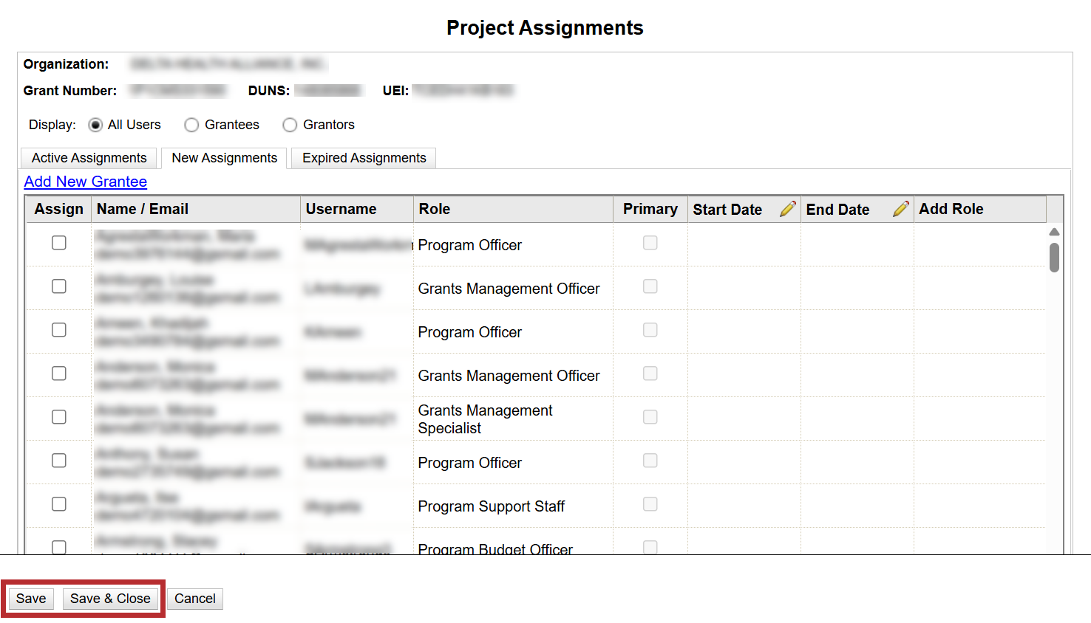Click the pencil icon beside End Date
This screenshot has width=1091, height=623.
(x=900, y=209)
